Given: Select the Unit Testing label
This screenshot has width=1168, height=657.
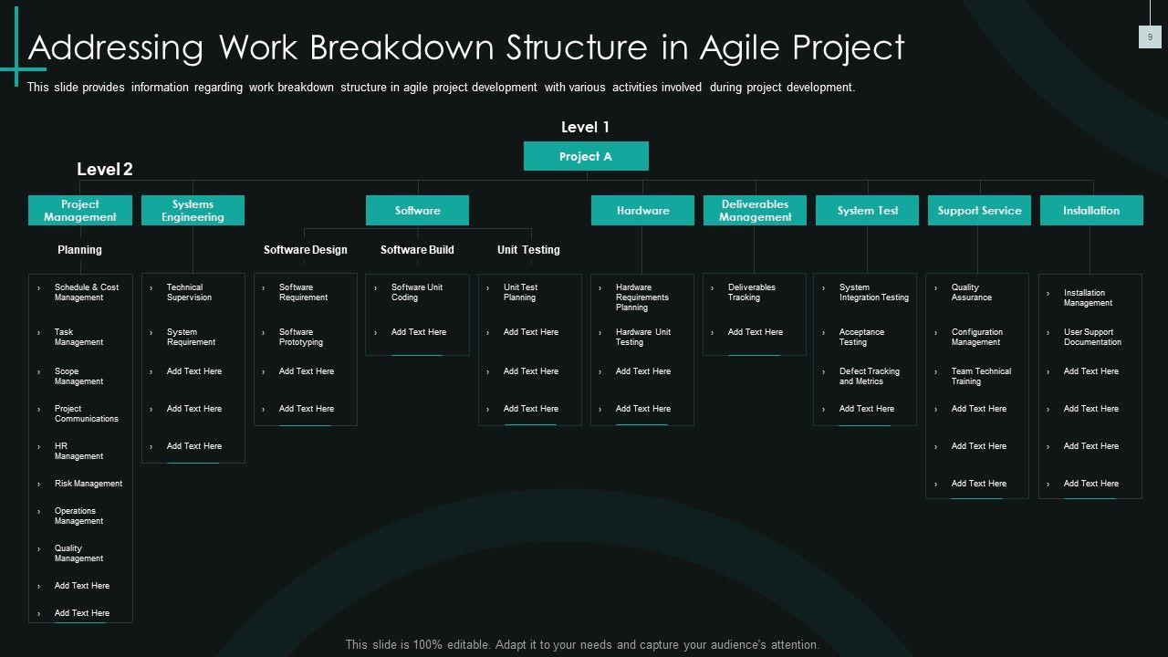Looking at the screenshot, I should (x=528, y=250).
